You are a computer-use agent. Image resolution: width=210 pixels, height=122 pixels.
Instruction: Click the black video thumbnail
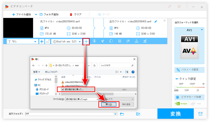(x=18, y=28)
